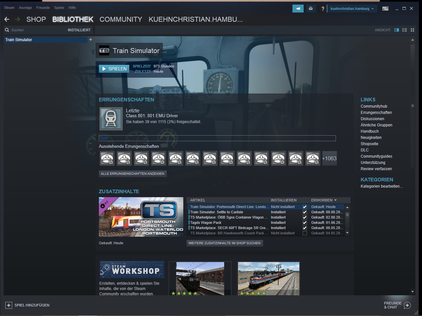Launch Big Picture mode icon
Viewport: 422px width, 316px height.
click(385, 9)
